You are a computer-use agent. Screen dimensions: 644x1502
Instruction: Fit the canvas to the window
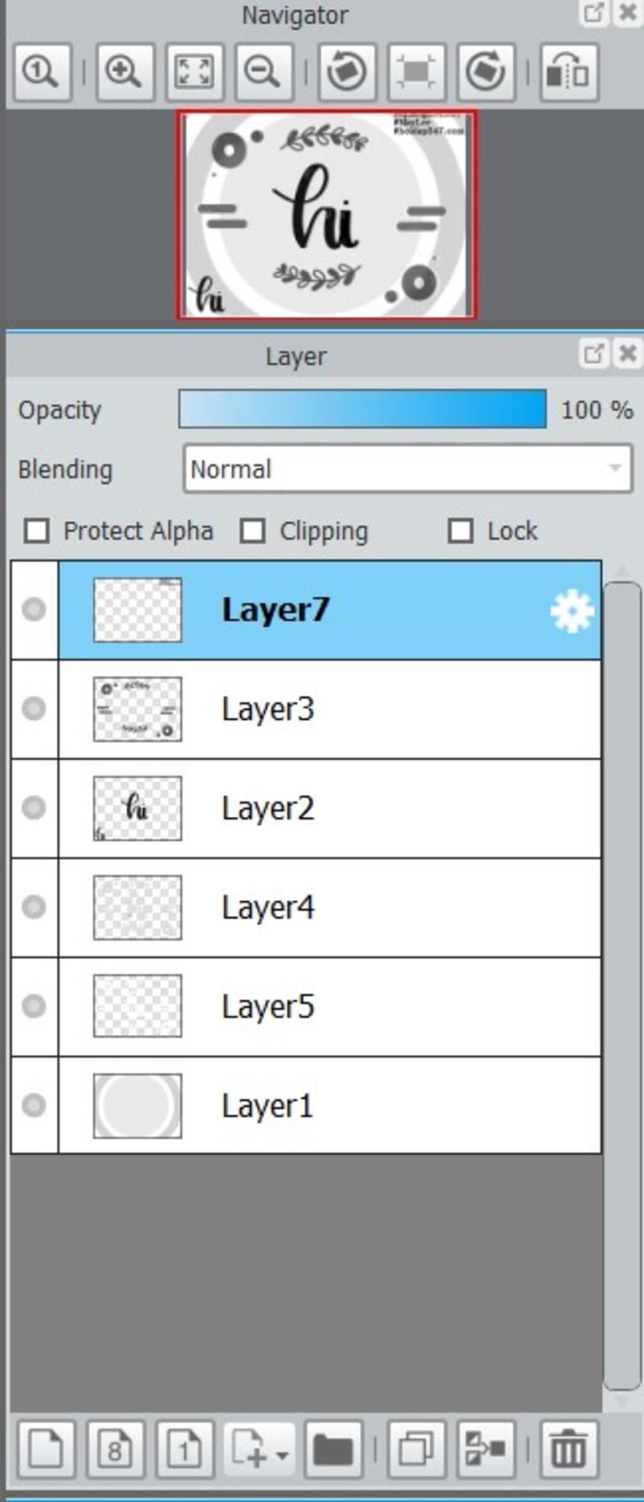tap(194, 72)
